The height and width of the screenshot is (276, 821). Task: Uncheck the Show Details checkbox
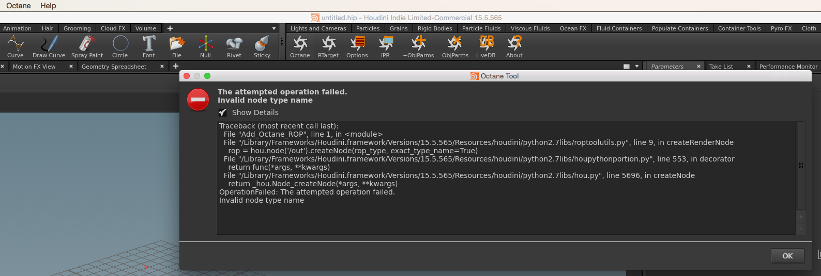223,112
